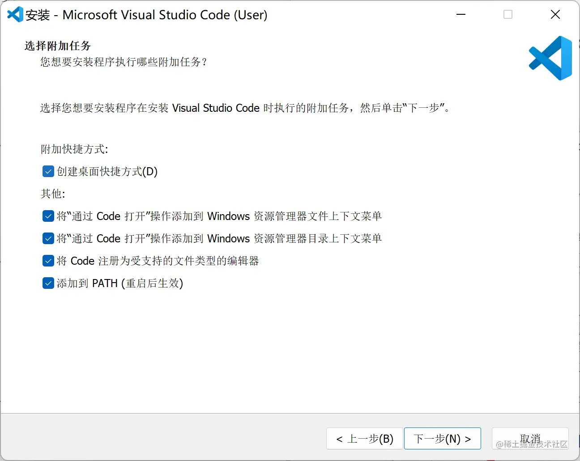
Task: Close the VS Code setup window
Action: click(555, 15)
